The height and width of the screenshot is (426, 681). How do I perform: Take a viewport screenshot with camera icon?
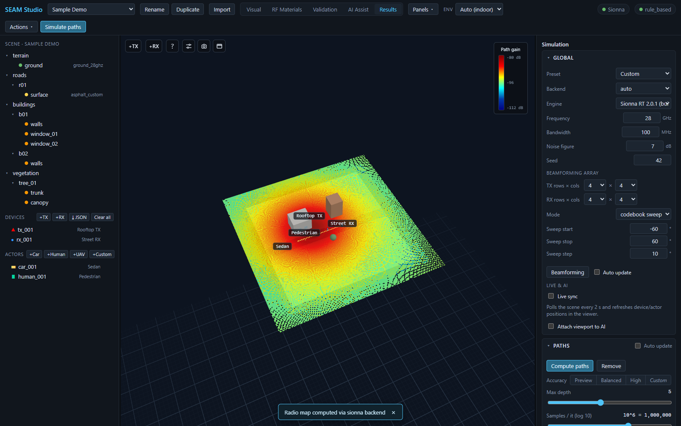[204, 46]
